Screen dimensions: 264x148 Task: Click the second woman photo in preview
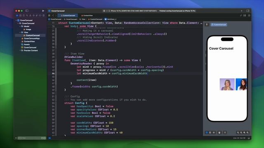(x=241, y=84)
